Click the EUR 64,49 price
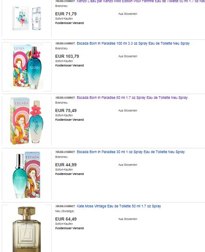Image resolution: width=205 pixels, height=252 pixels. [66, 219]
